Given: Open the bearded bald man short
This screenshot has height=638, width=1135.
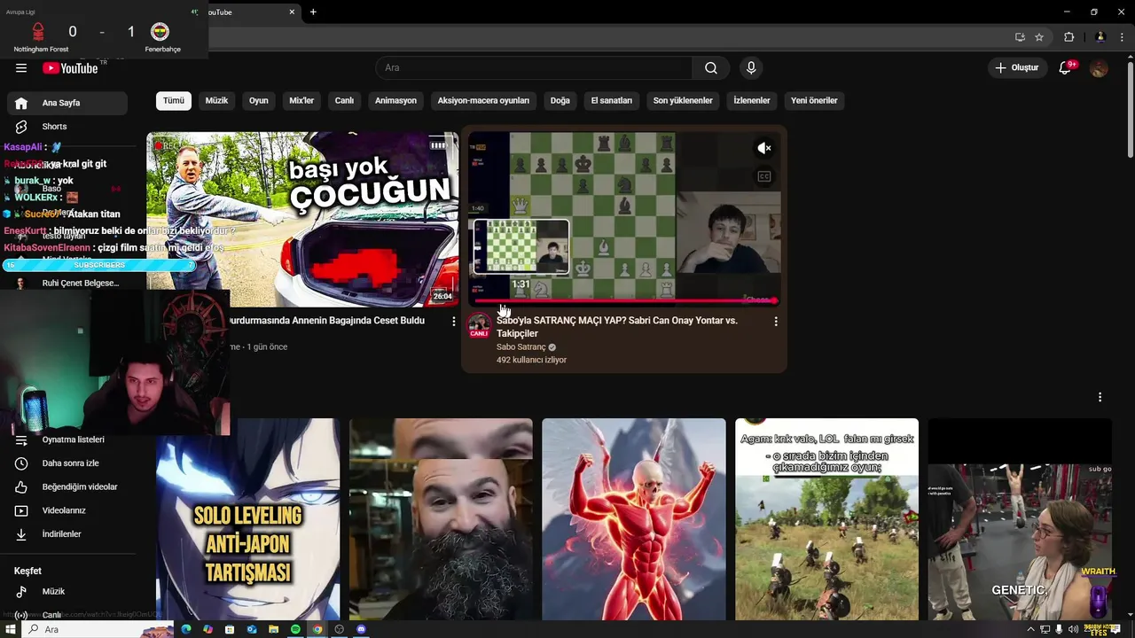Looking at the screenshot, I should pos(441,519).
